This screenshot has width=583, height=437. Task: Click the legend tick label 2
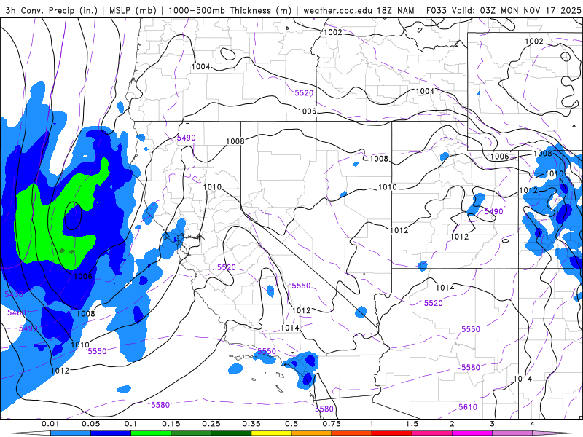(x=452, y=424)
